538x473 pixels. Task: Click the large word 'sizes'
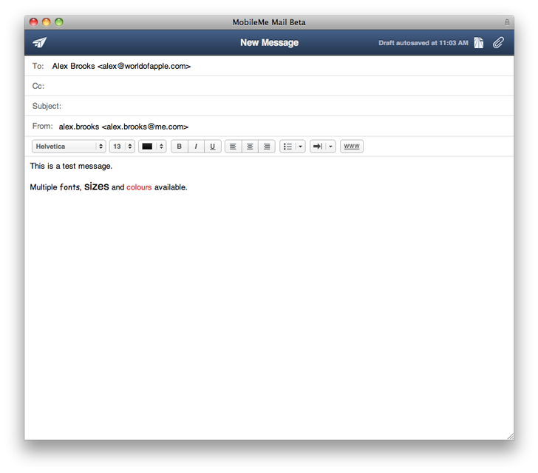pyautogui.click(x=96, y=187)
